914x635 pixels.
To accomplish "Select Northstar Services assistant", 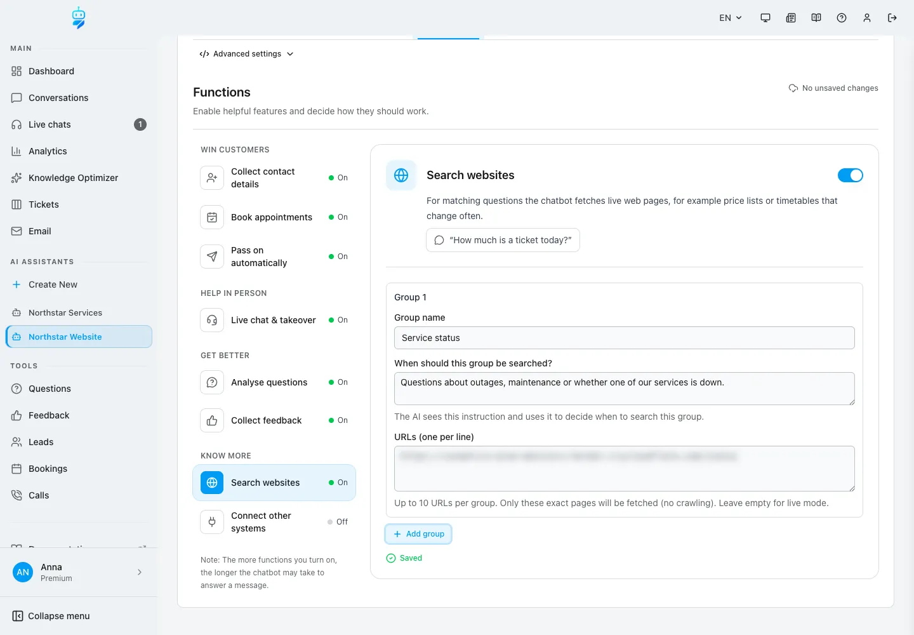I will 79,312.
